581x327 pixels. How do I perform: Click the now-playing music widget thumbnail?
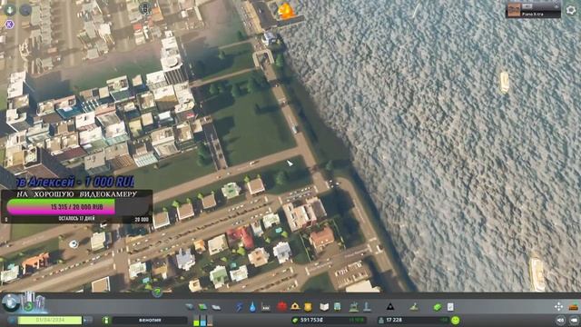[514, 10]
